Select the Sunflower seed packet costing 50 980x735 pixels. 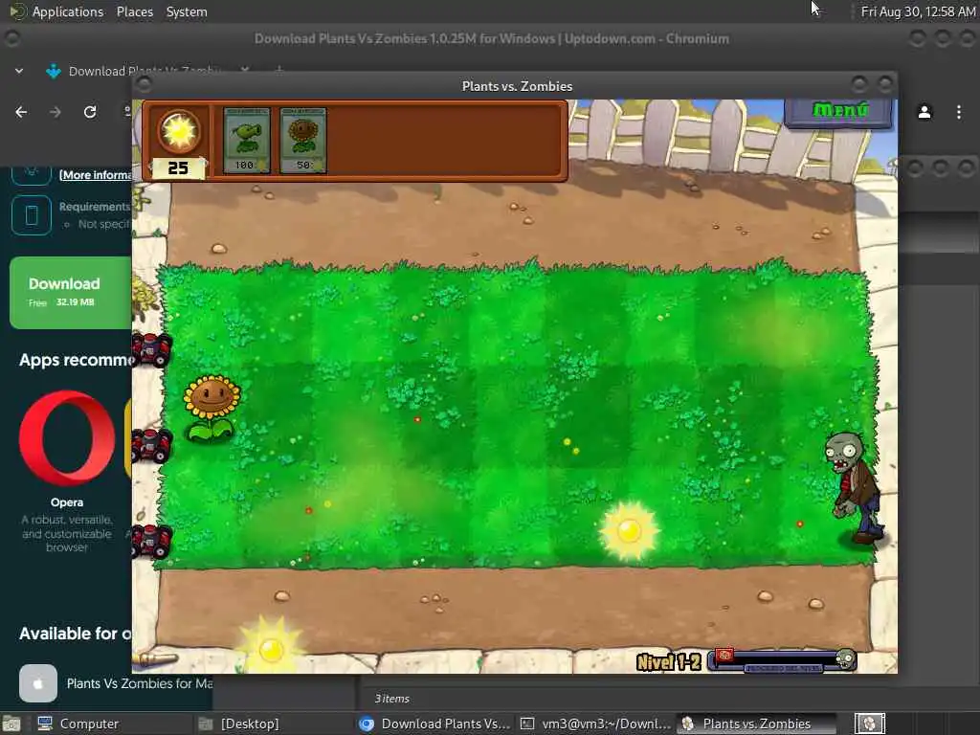(303, 140)
